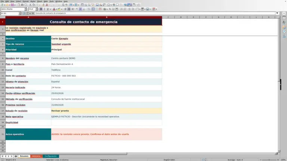
Task: Click the 'English (USA)' status bar language
Action: (169, 160)
